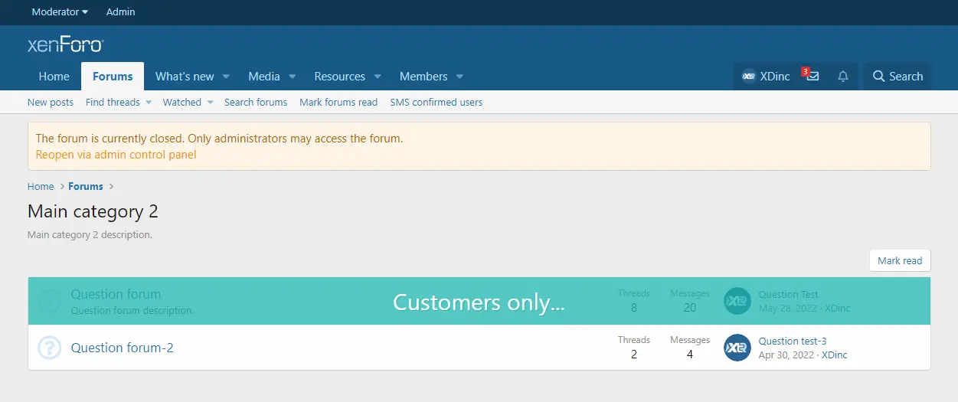Click the XDinc avatar beside Question Test
Screen dimensions: 958x402
tap(737, 301)
